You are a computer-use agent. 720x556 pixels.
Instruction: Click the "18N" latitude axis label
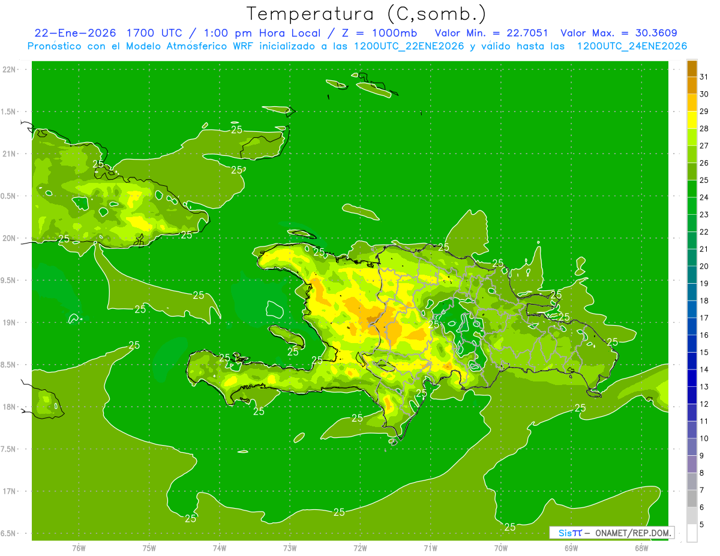coord(9,407)
